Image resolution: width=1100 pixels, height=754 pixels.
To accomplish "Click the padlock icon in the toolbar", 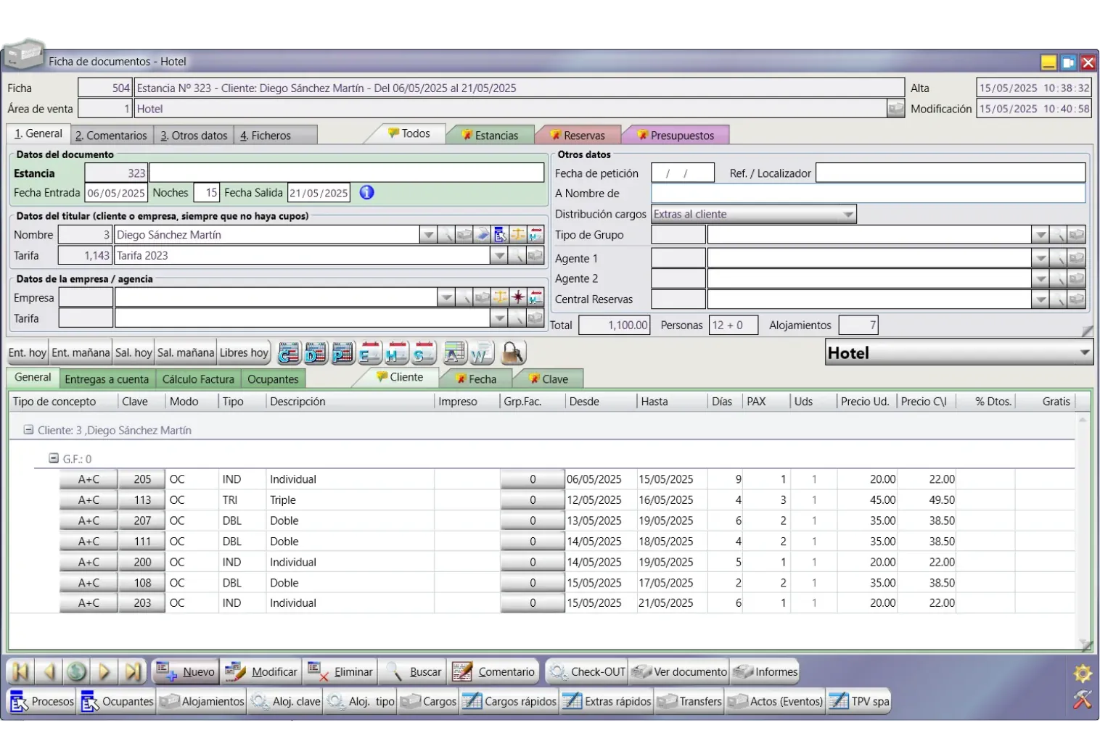I will click(512, 353).
